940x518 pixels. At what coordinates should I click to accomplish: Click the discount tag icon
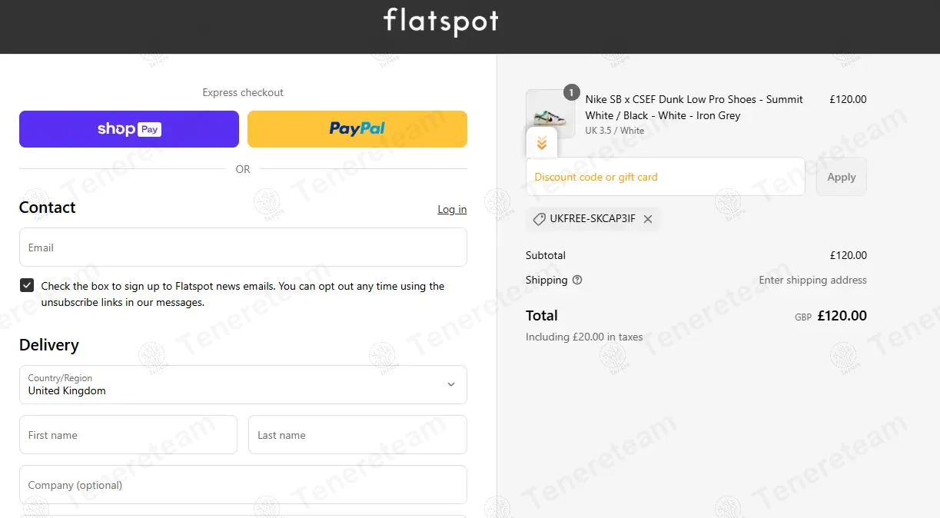pyautogui.click(x=540, y=219)
